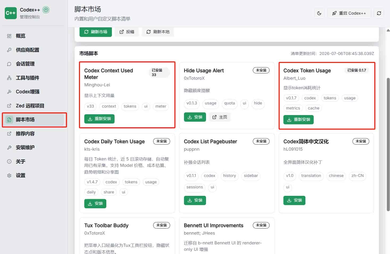Click 重启 Codex++ button
The height and width of the screenshot is (254, 390).
click(349, 13)
